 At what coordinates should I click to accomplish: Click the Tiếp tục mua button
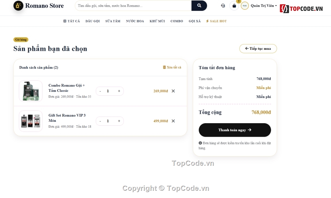[x=258, y=48]
